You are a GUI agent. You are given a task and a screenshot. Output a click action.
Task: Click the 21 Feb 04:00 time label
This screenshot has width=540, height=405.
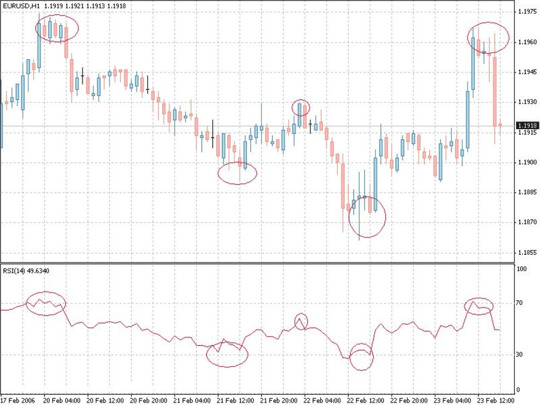pos(192,401)
